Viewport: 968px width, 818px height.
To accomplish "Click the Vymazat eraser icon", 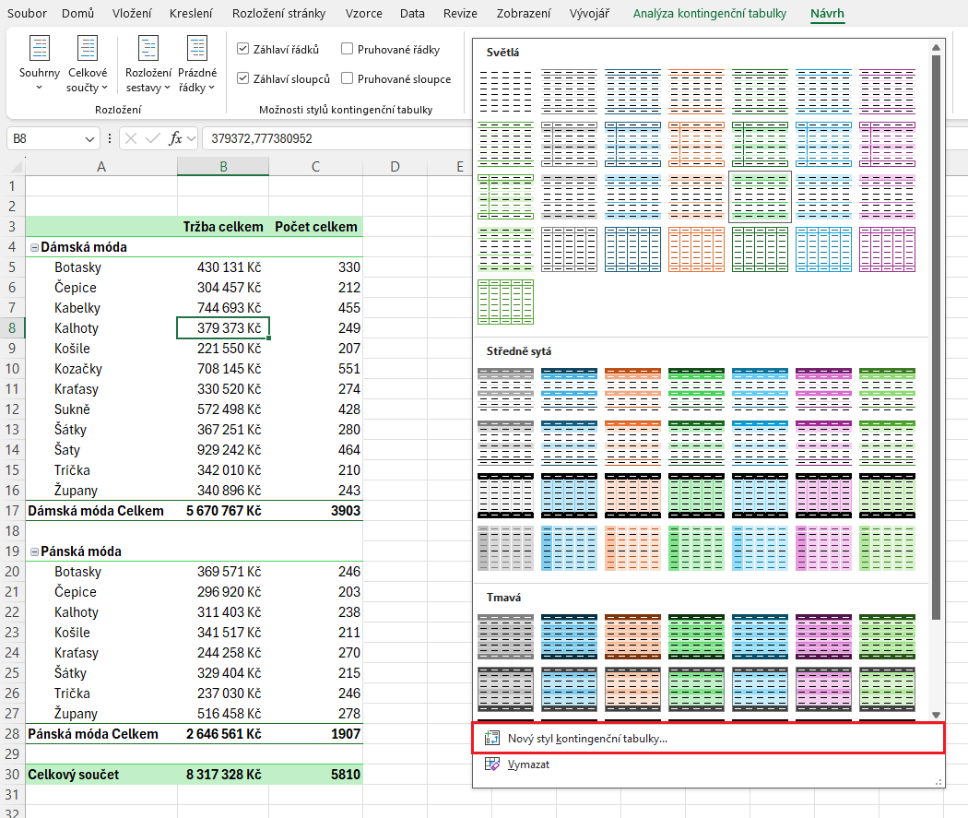I will pos(492,764).
